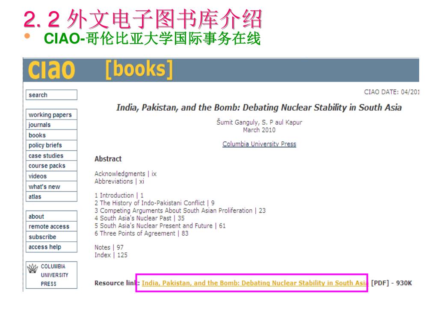438x328 pixels.
Task: Click Acknowledgments | ix line
Action: [125, 174]
